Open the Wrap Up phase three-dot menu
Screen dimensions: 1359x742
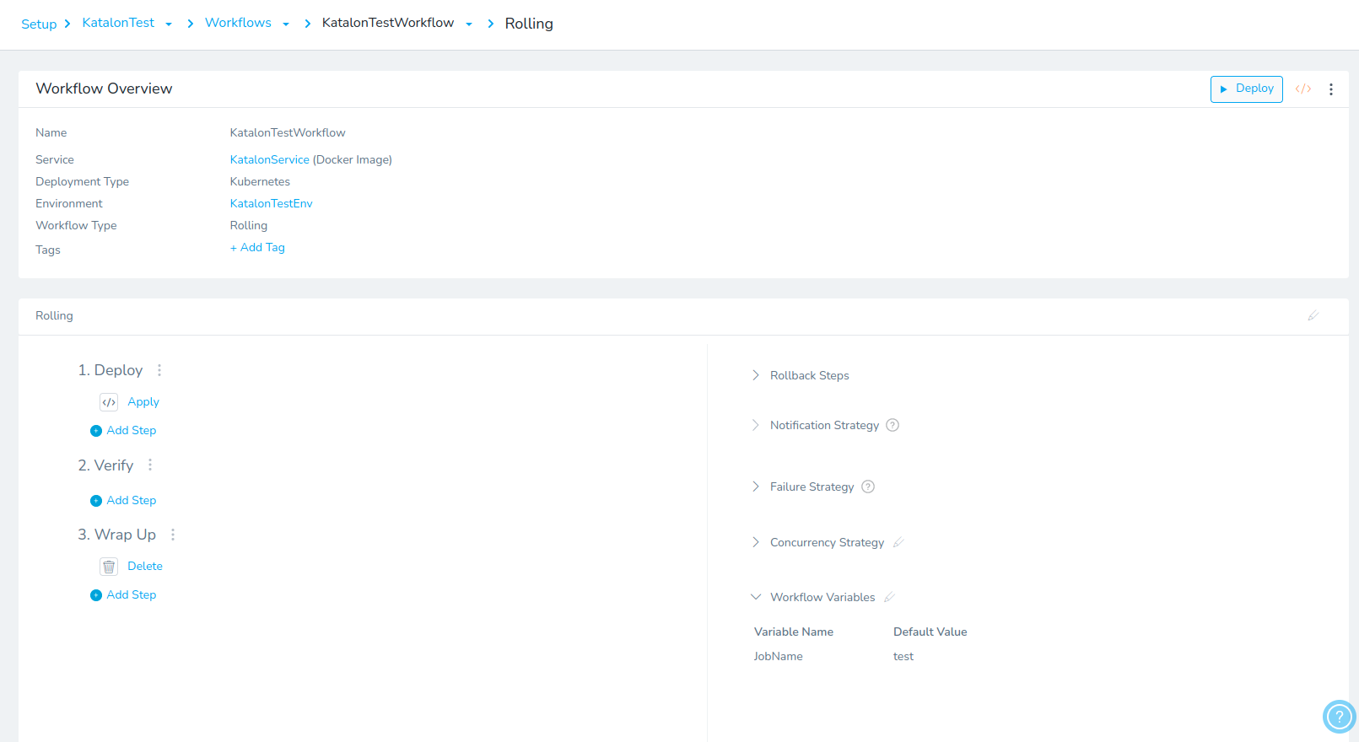[173, 535]
